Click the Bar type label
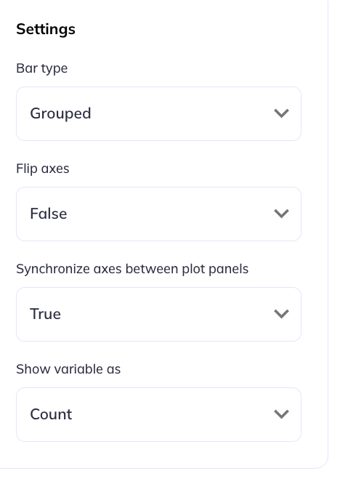 coord(41,68)
